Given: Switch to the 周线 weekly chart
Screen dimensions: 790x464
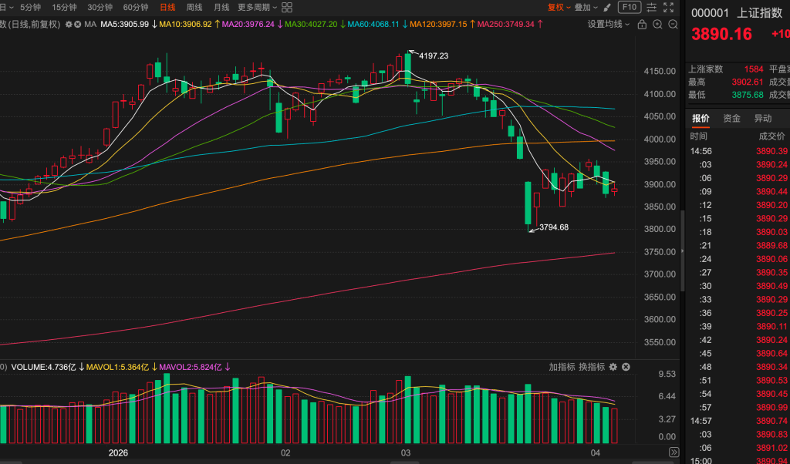Looking at the screenshot, I should pyautogui.click(x=194, y=8).
